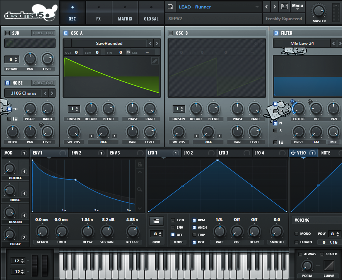Disable the FILTER module
This screenshot has height=280, width=342.
pos(276,33)
